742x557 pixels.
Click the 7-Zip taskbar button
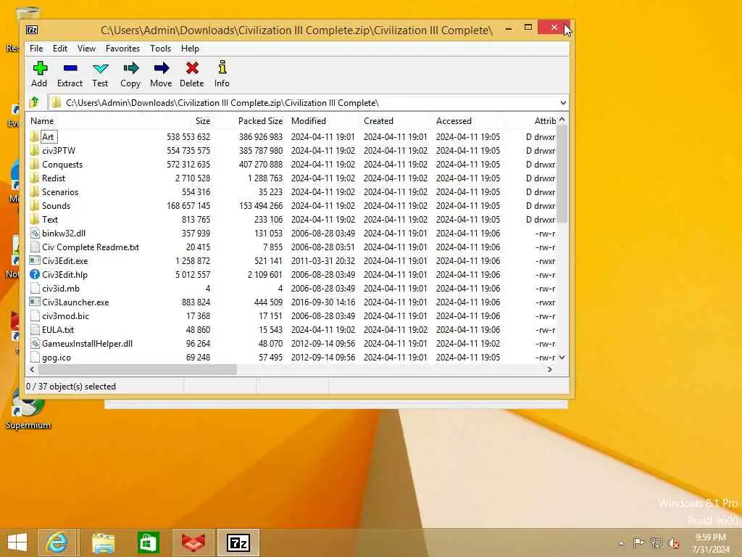[x=238, y=542]
